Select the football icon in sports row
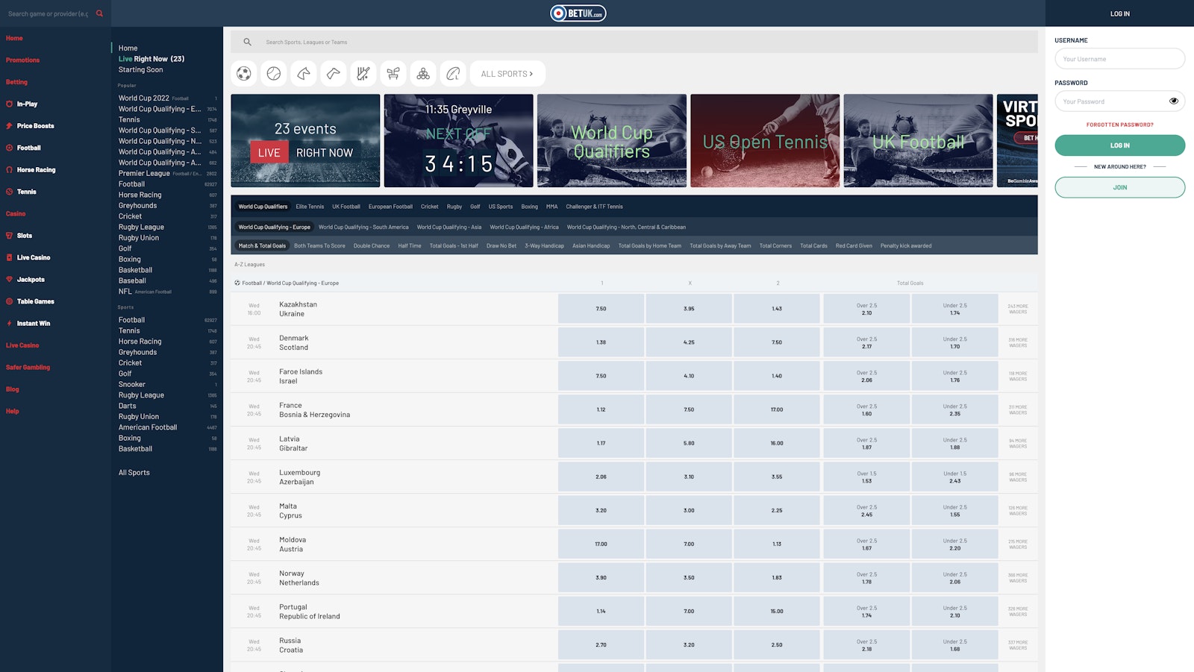The width and height of the screenshot is (1194, 672). coord(244,74)
